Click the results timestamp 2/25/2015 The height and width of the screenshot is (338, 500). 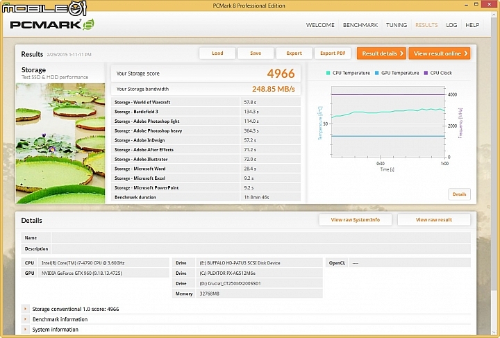click(69, 54)
